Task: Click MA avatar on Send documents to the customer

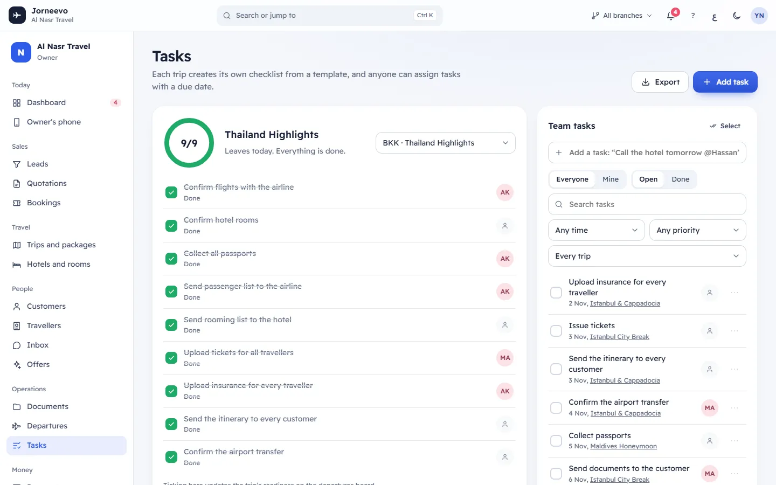Action: pos(710,474)
